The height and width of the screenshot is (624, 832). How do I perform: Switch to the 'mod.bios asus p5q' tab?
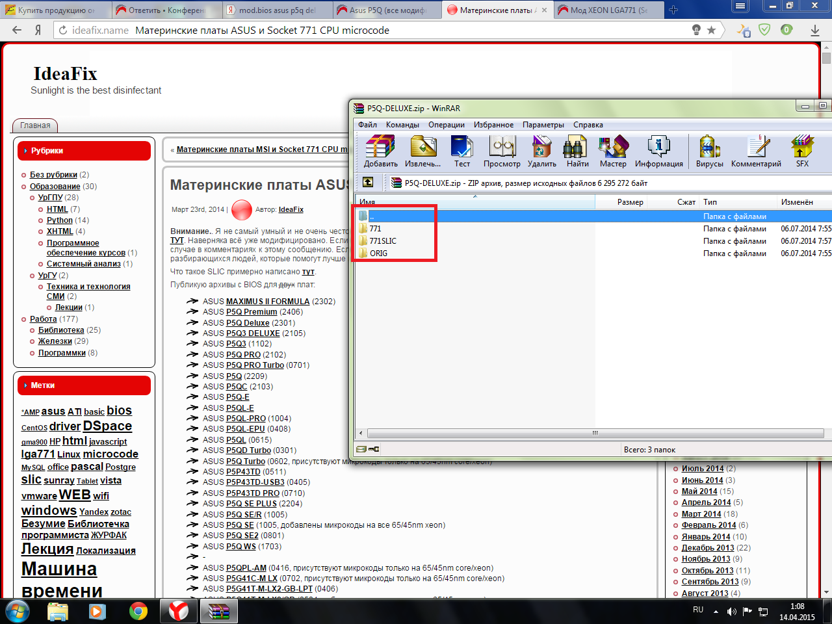[276, 10]
